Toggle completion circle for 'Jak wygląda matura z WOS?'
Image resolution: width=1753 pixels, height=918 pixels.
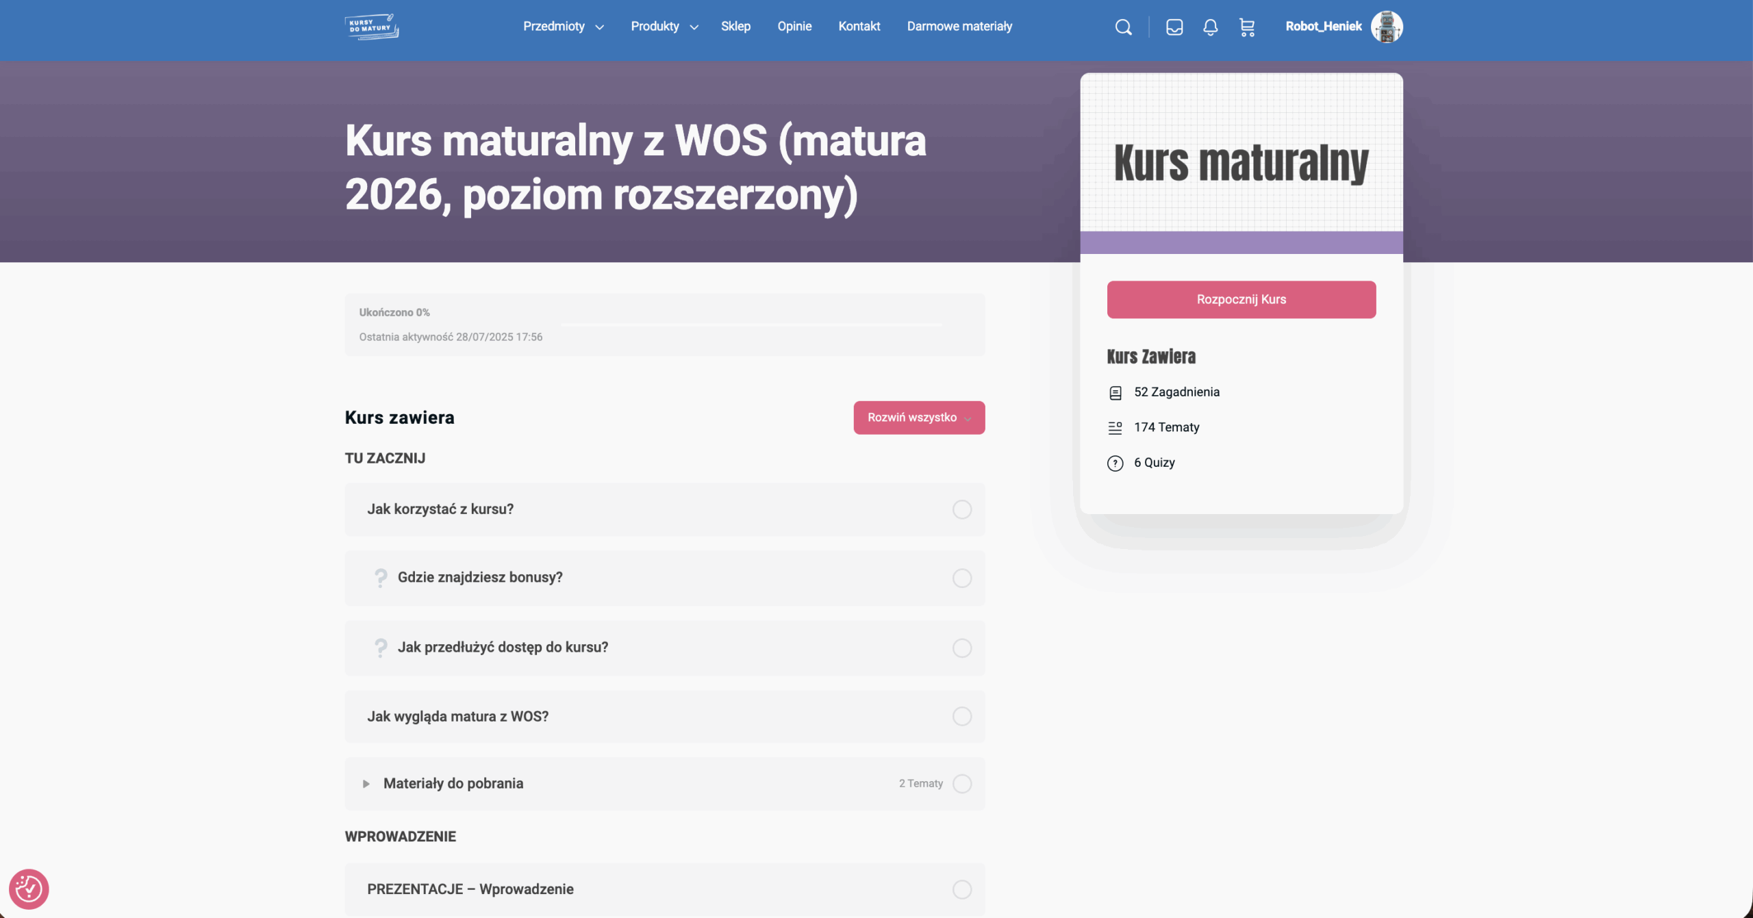tap(961, 716)
